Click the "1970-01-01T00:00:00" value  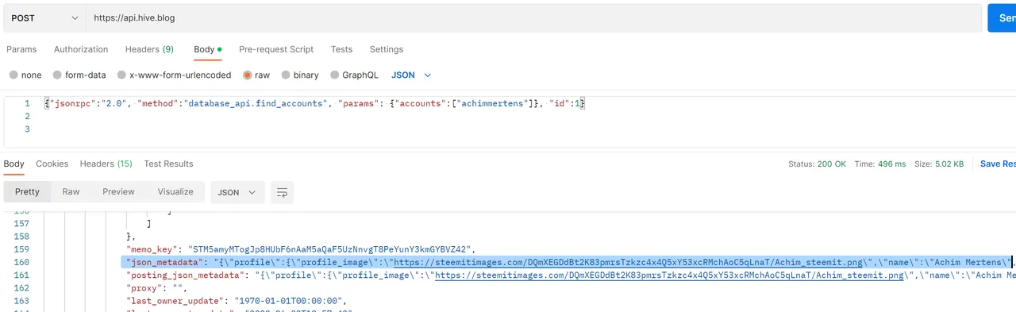pos(289,301)
